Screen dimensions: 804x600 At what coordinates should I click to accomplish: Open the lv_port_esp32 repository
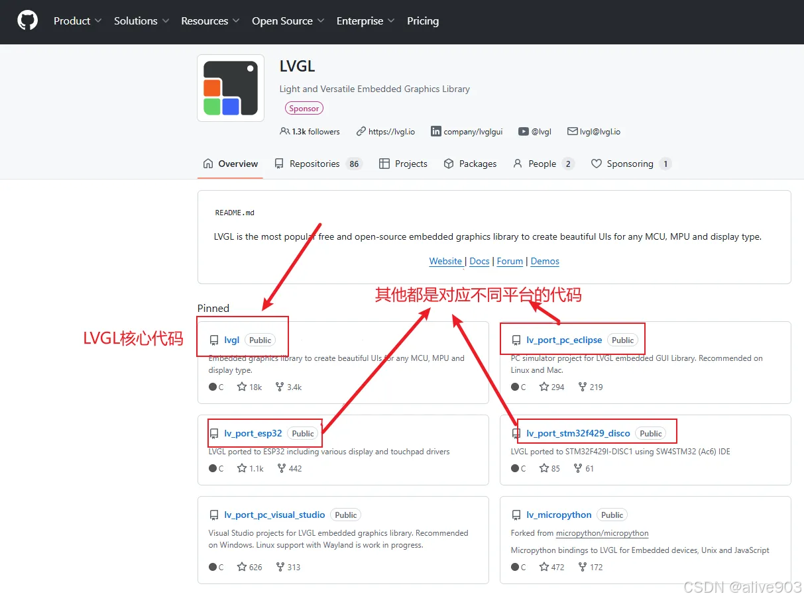click(253, 433)
